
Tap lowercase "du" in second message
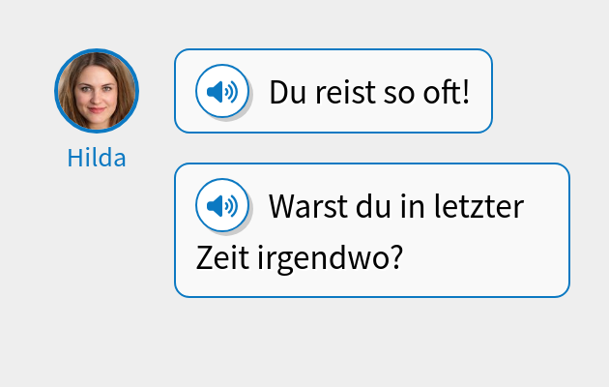point(373,206)
